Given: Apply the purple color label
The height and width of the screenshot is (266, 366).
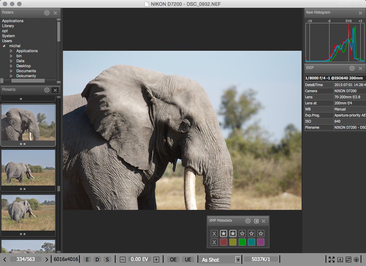Looking at the screenshot, I should (x=261, y=242).
